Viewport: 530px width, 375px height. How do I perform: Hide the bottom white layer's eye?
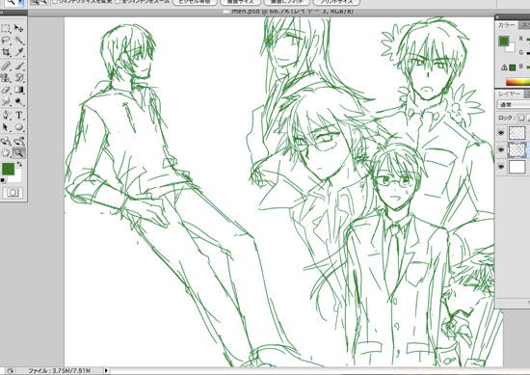click(x=501, y=167)
